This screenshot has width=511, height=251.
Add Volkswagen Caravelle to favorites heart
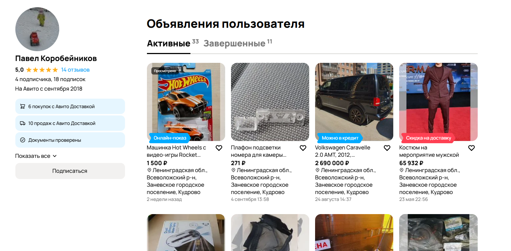coord(387,148)
